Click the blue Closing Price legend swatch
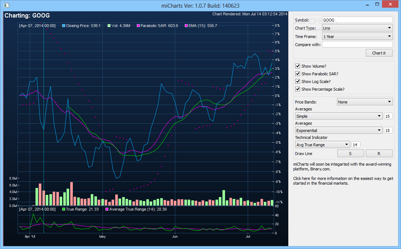 64,26
